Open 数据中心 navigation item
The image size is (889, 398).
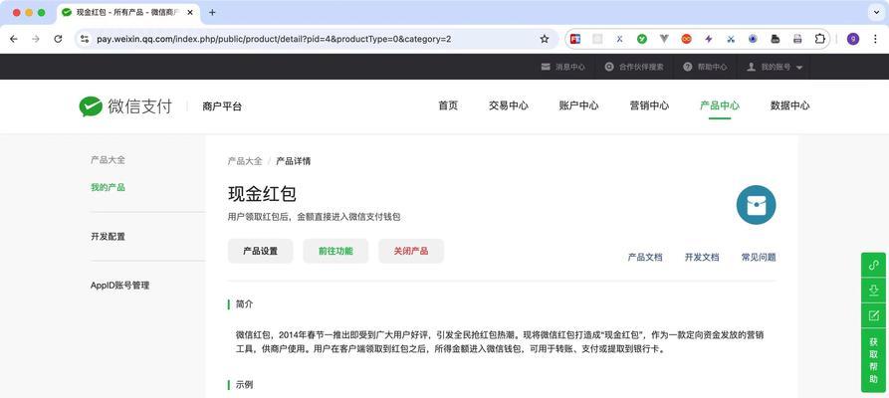pos(789,105)
